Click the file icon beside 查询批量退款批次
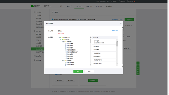The width and height of the screenshot is (169, 95). coord(67,52)
